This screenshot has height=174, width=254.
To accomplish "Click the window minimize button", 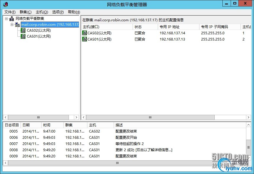I will [227, 4].
